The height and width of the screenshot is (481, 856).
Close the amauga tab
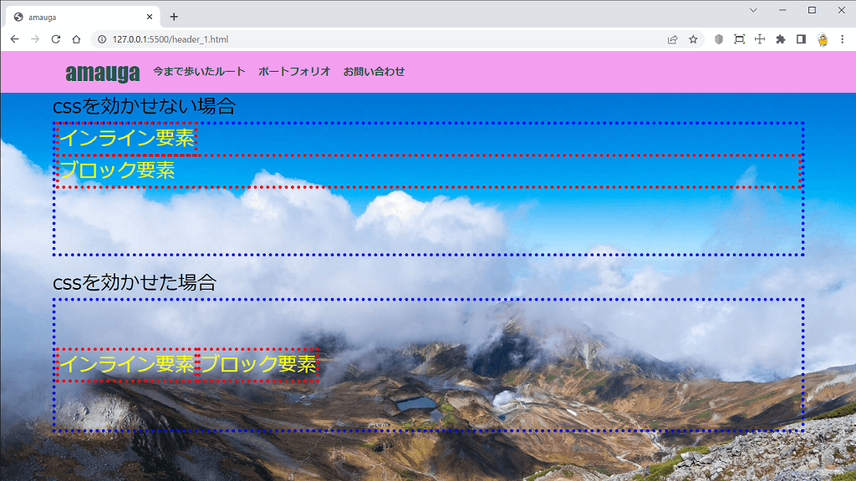tap(150, 17)
